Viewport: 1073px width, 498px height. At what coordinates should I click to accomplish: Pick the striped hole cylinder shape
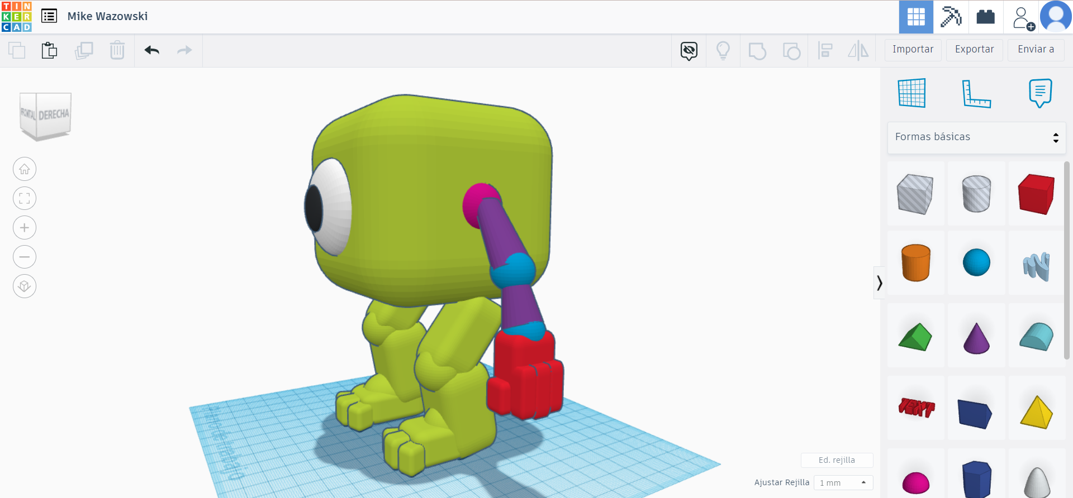coord(976,194)
